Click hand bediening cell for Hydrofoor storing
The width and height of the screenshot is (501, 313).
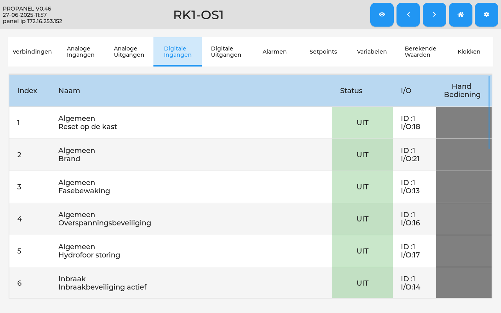(464, 251)
